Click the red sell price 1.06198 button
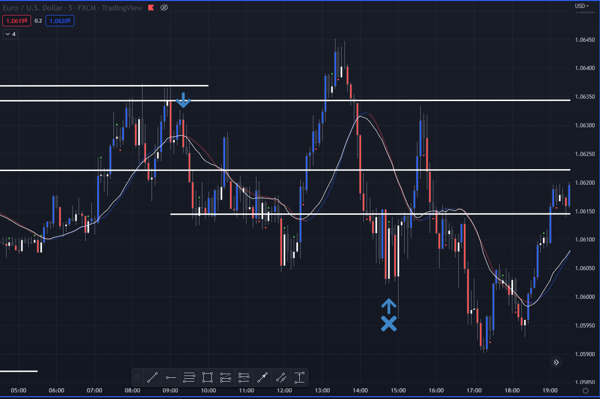Image resolution: width=600 pixels, height=399 pixels. 17,21
